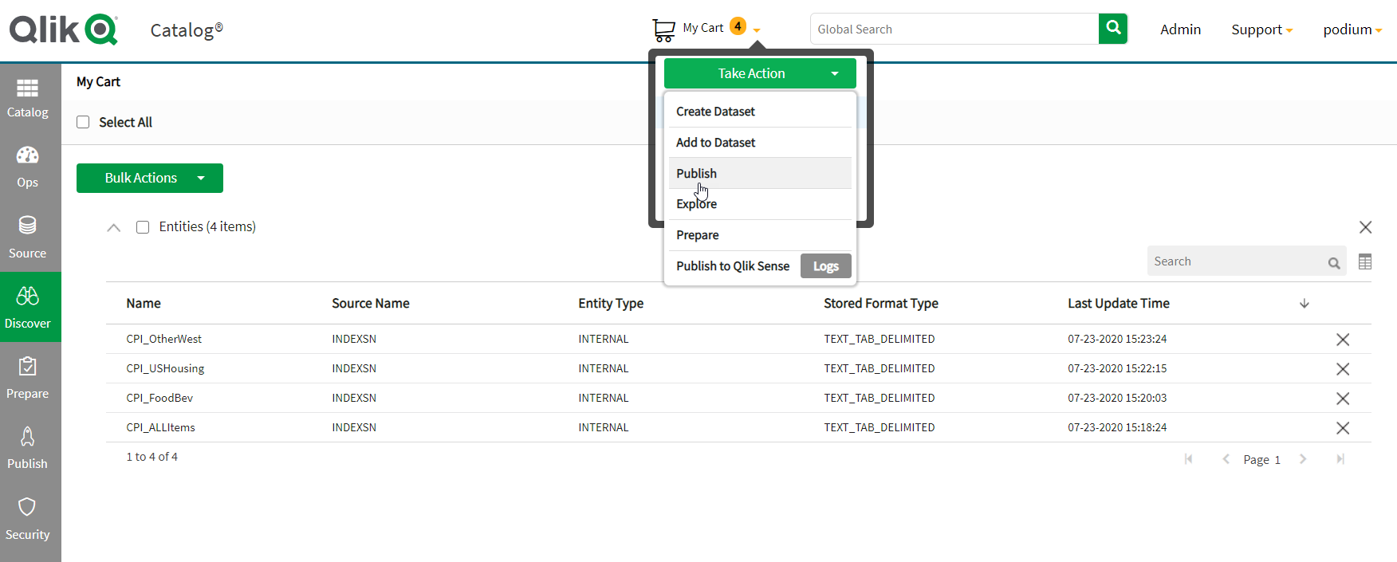Open the Support dropdown menu

1261,29
